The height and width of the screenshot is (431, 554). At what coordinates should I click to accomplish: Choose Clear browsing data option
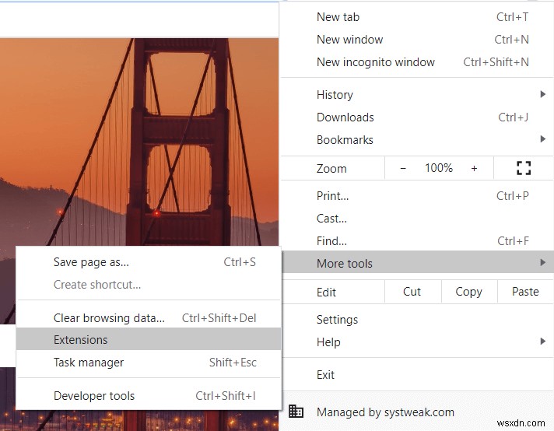[109, 317]
